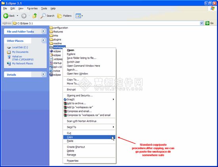Screen dimensions: 218x167
Task: Open the View menu
Action: point(21,8)
